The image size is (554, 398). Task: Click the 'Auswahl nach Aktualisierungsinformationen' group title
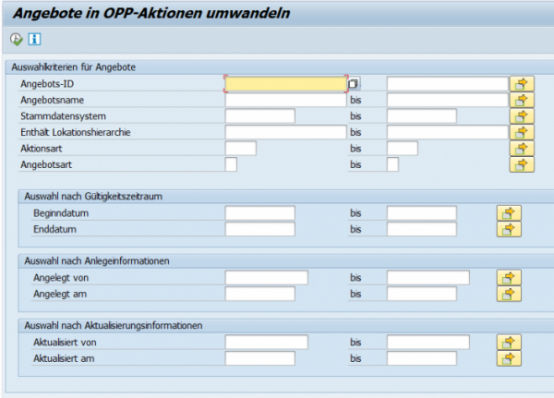pyautogui.click(x=114, y=326)
